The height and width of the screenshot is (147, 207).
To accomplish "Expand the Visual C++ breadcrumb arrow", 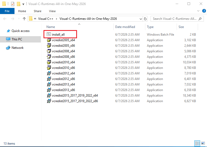I will [x=56, y=19].
